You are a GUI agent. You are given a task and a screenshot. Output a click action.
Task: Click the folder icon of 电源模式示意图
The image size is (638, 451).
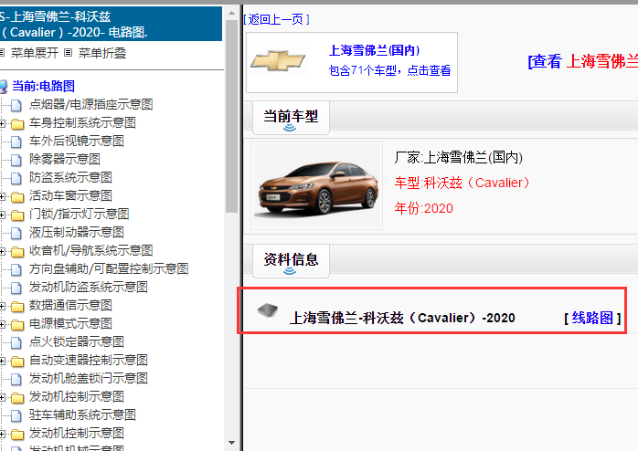[x=17, y=325]
